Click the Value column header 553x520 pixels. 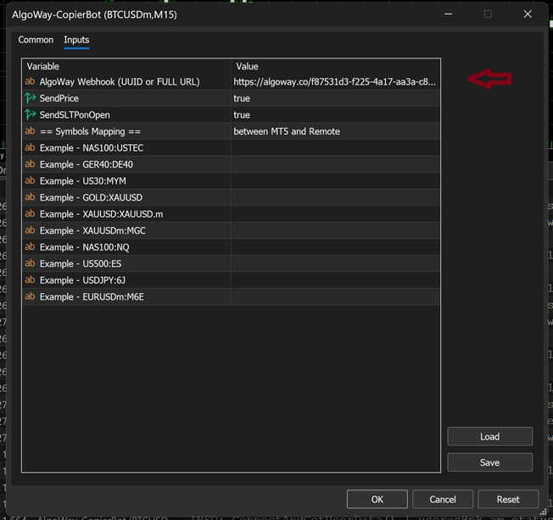336,66
